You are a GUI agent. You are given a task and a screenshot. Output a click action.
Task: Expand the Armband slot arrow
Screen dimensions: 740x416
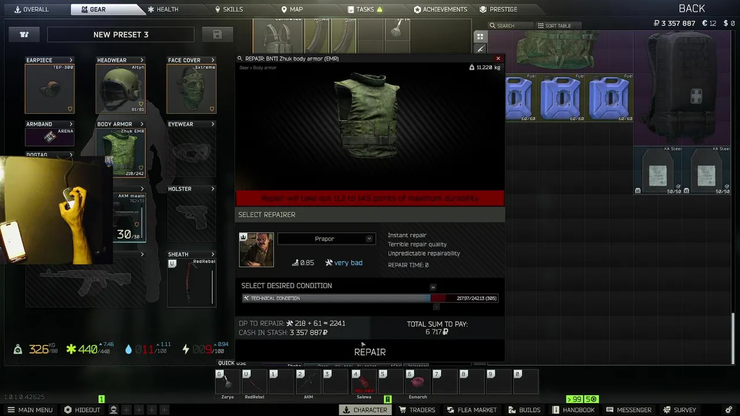tap(71, 124)
